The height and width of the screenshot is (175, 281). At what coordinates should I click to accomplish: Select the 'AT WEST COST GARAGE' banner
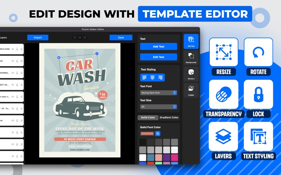80,139
